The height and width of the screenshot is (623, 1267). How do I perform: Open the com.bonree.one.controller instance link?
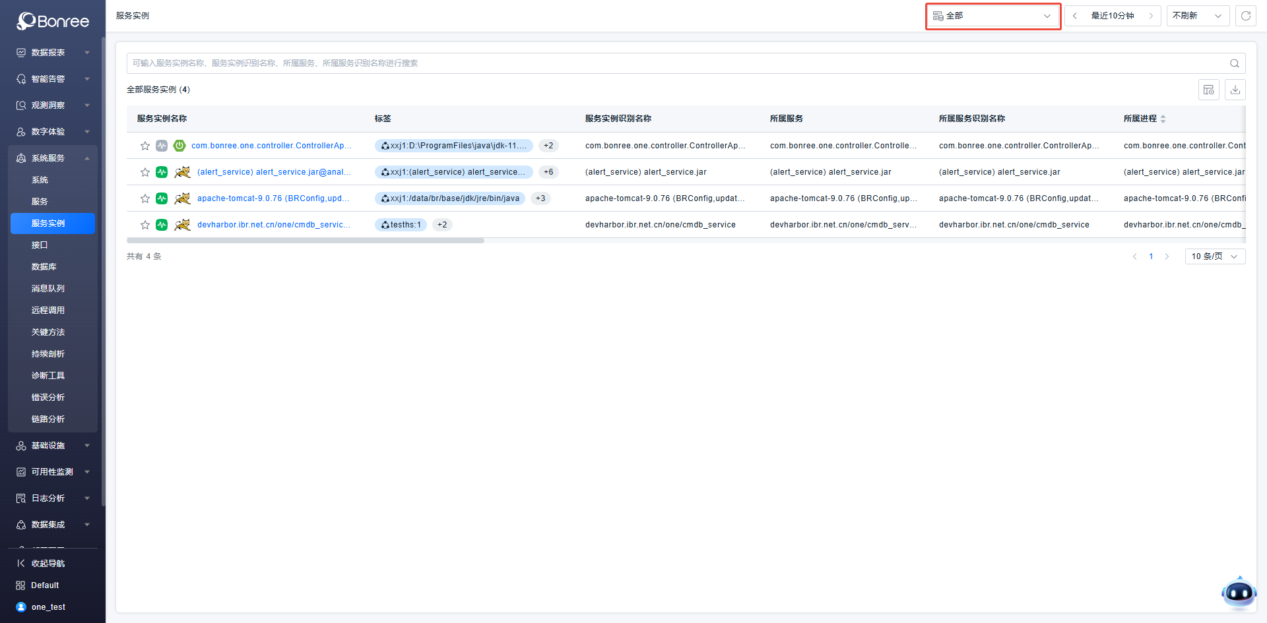click(271, 146)
